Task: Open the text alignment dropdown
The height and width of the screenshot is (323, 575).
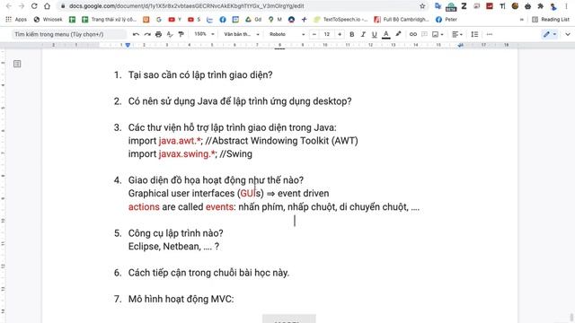Action: (457, 34)
